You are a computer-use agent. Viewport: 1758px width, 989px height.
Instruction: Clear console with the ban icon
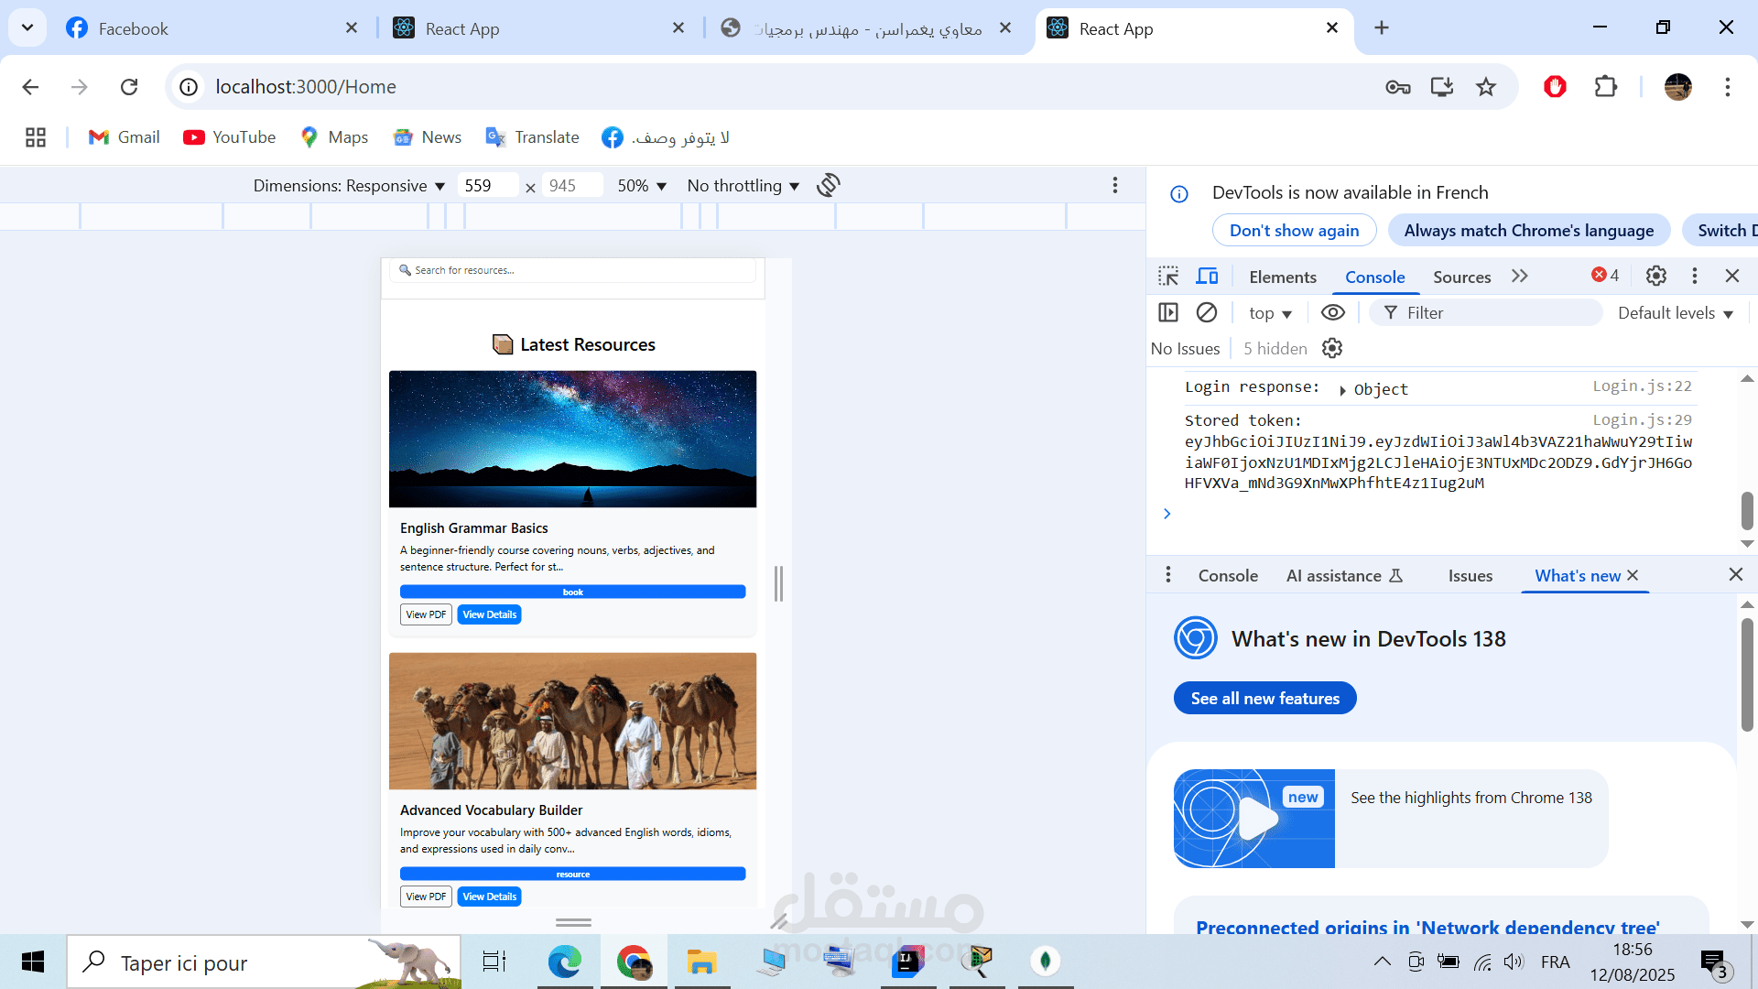tap(1207, 313)
